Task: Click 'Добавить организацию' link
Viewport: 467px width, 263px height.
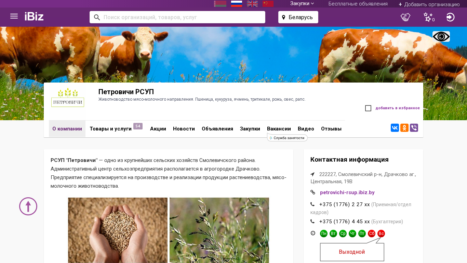Action: (429, 4)
